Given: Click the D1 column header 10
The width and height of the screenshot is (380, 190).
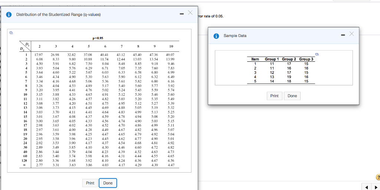Looking at the screenshot, I should [x=171, y=46].
